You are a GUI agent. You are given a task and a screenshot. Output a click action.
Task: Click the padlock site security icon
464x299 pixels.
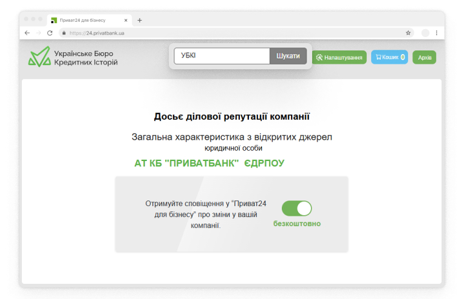coord(64,33)
